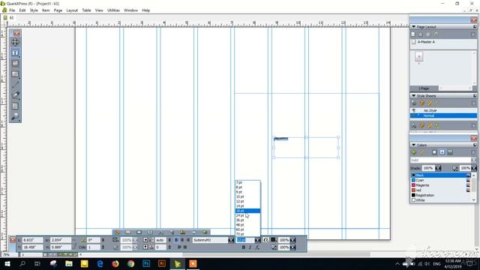480x270 pixels.
Task: Open the Window menu
Action: (130, 10)
